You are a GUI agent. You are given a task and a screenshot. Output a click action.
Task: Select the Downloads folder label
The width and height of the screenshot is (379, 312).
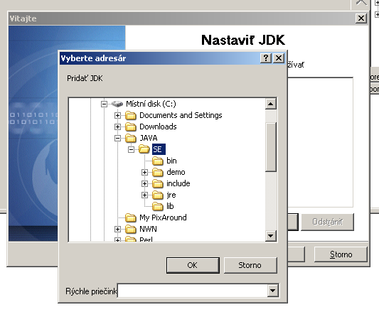click(158, 127)
